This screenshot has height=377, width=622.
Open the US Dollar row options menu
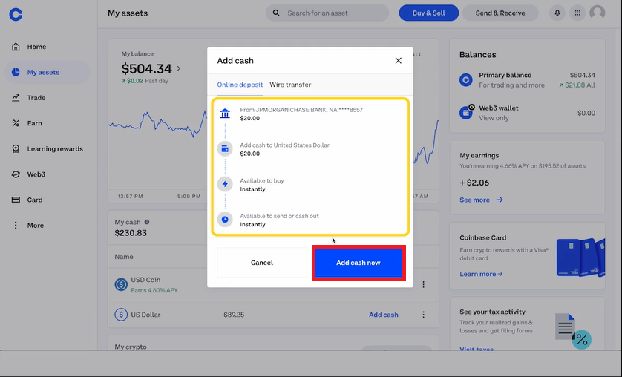(423, 315)
